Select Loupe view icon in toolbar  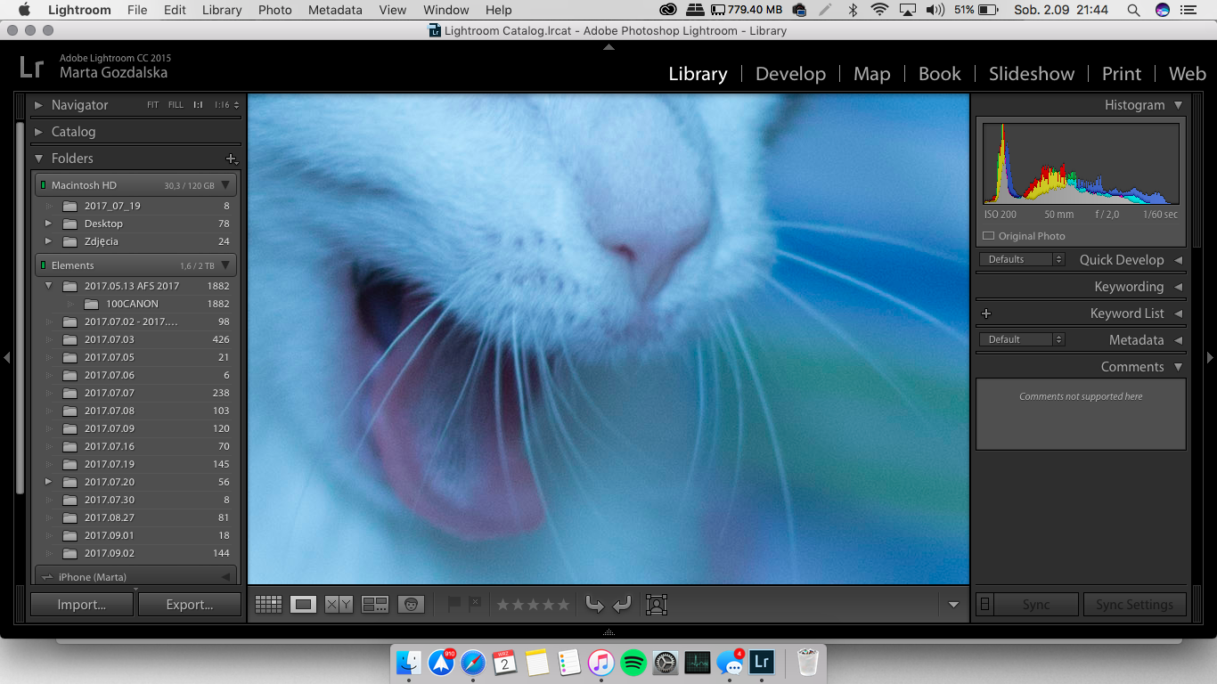304,605
